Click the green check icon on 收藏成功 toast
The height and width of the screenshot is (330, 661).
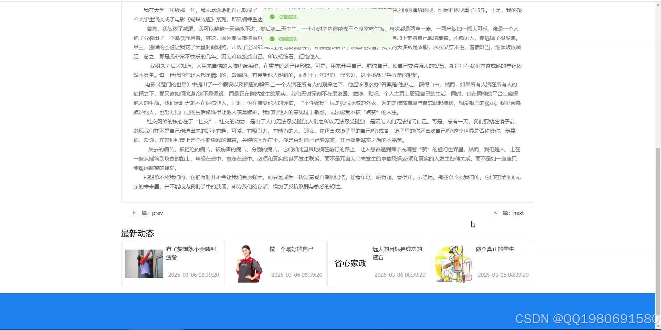pos(272,39)
